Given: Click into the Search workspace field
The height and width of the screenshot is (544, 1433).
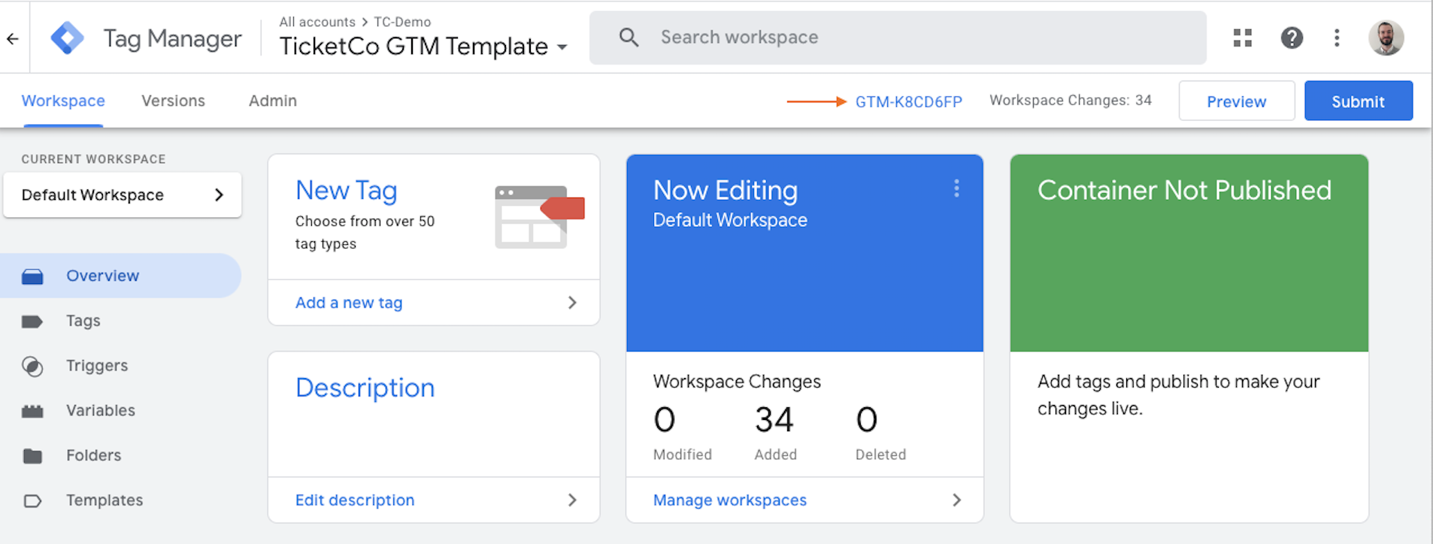Looking at the screenshot, I should click(898, 38).
